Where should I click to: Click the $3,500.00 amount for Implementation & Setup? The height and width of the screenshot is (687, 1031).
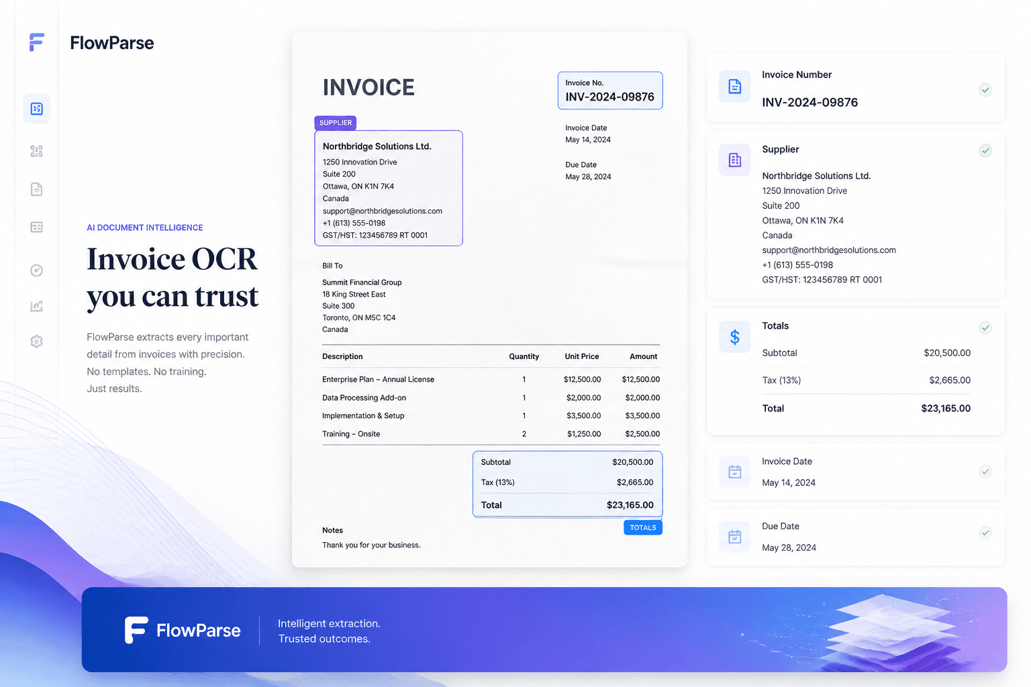coord(642,416)
